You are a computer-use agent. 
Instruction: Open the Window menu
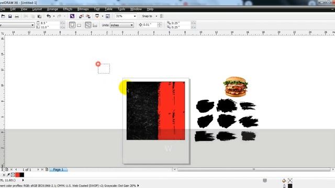[136, 9]
